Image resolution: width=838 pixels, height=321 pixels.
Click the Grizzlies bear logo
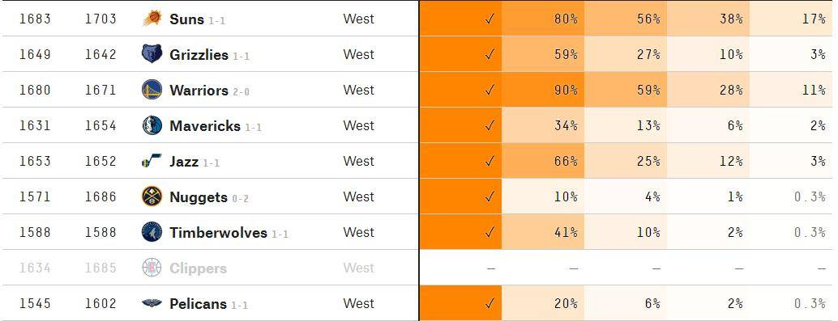click(152, 54)
